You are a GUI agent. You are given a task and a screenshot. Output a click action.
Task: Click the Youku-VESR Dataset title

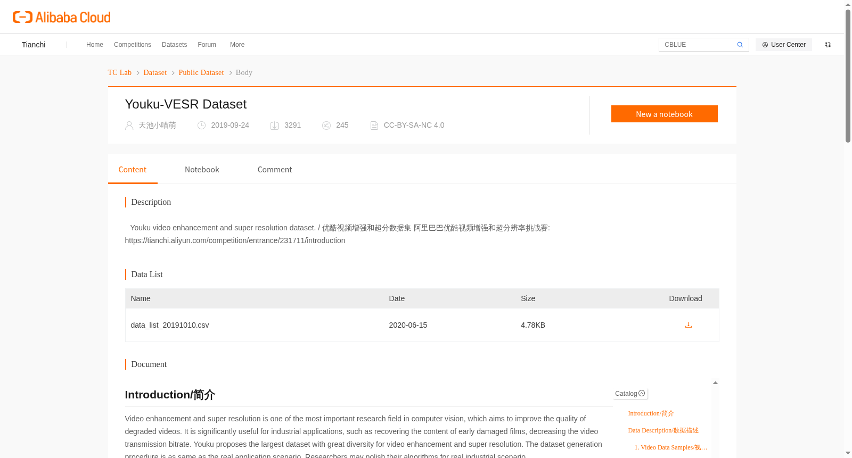[186, 104]
